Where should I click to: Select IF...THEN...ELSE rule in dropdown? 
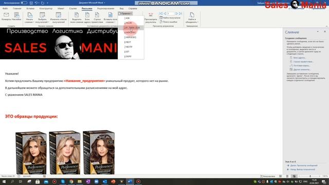(x=131, y=28)
